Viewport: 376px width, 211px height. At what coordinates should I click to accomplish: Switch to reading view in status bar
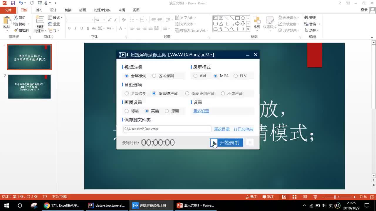pyautogui.click(x=305, y=197)
